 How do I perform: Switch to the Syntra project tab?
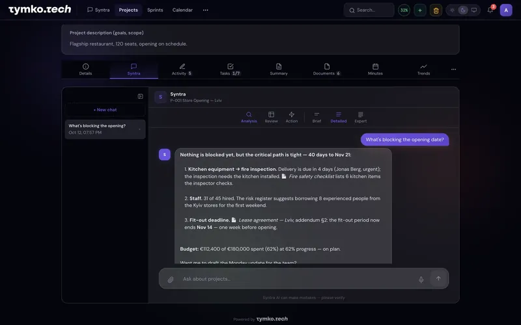pos(134,70)
